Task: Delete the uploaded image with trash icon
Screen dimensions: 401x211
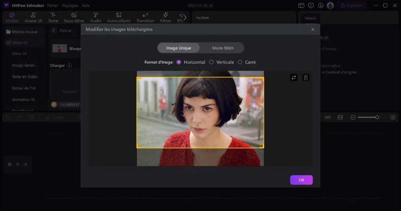Action: point(306,77)
